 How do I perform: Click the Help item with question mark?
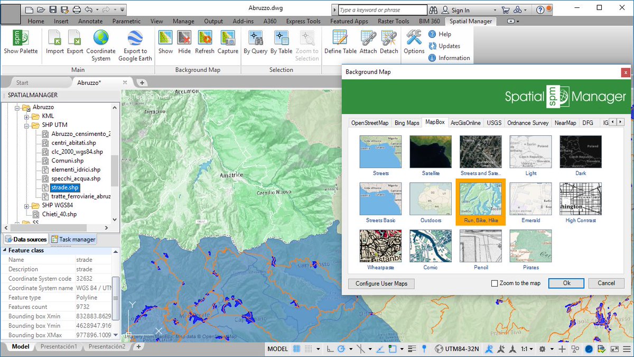tap(440, 34)
